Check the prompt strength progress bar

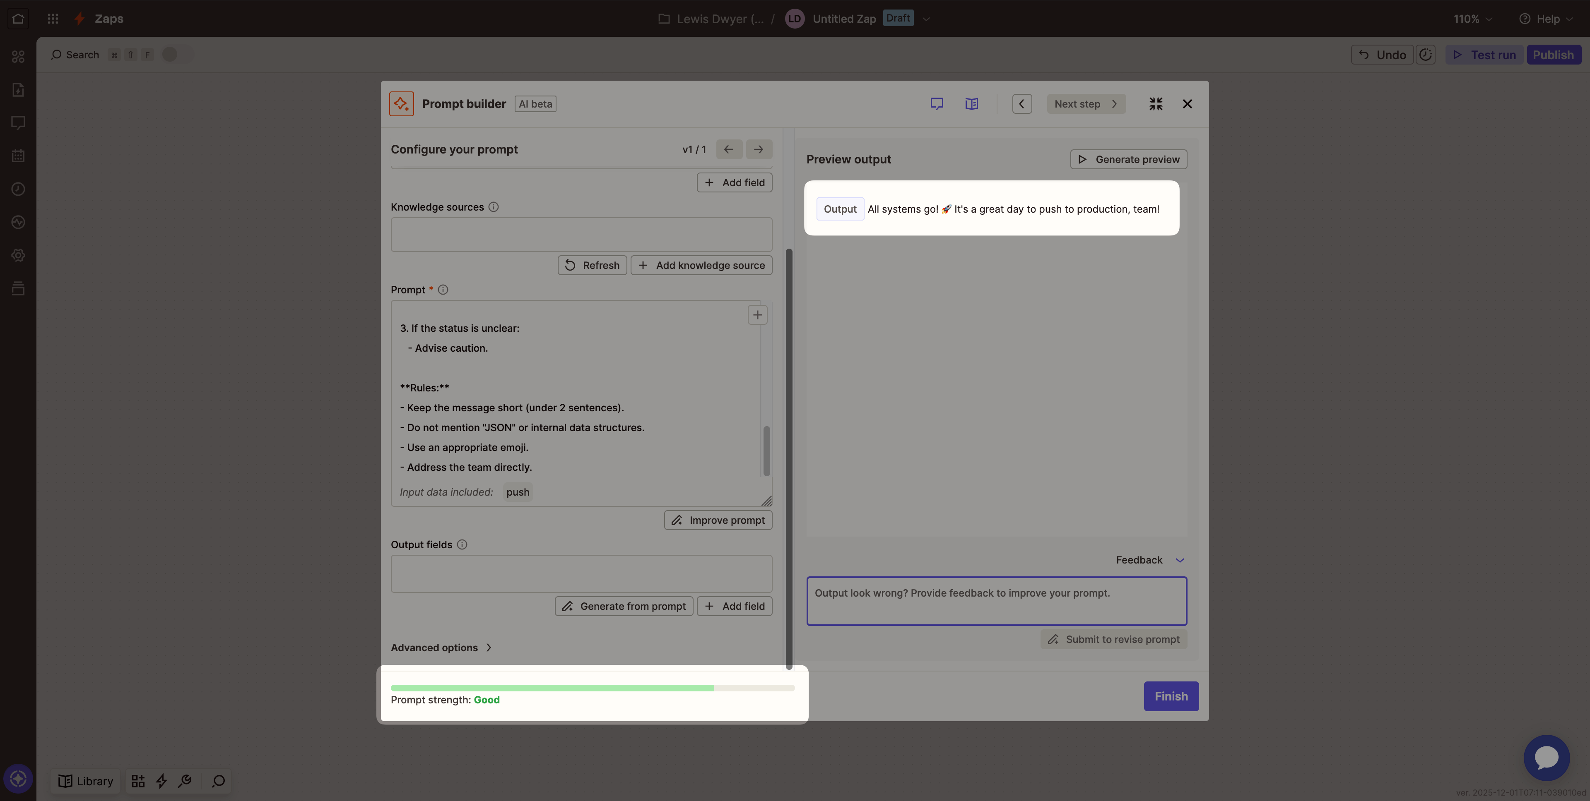click(x=593, y=688)
